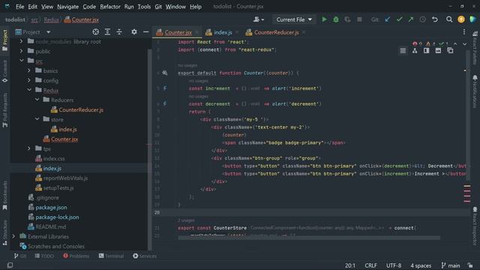This screenshot has width=480, height=270.
Task: Start debugging with the bug icon
Action: click(x=336, y=19)
